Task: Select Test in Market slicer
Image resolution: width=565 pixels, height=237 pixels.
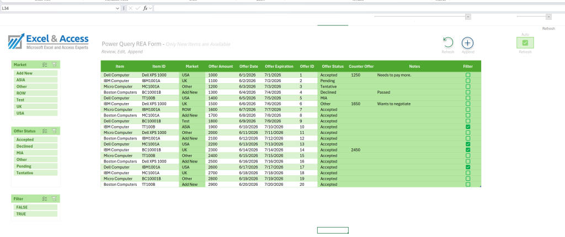Action: 36,100
